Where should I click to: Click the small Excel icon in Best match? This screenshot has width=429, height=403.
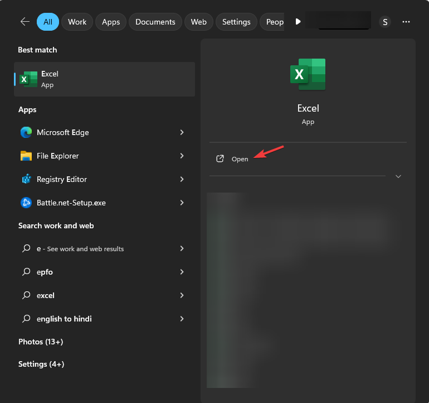pyautogui.click(x=28, y=79)
